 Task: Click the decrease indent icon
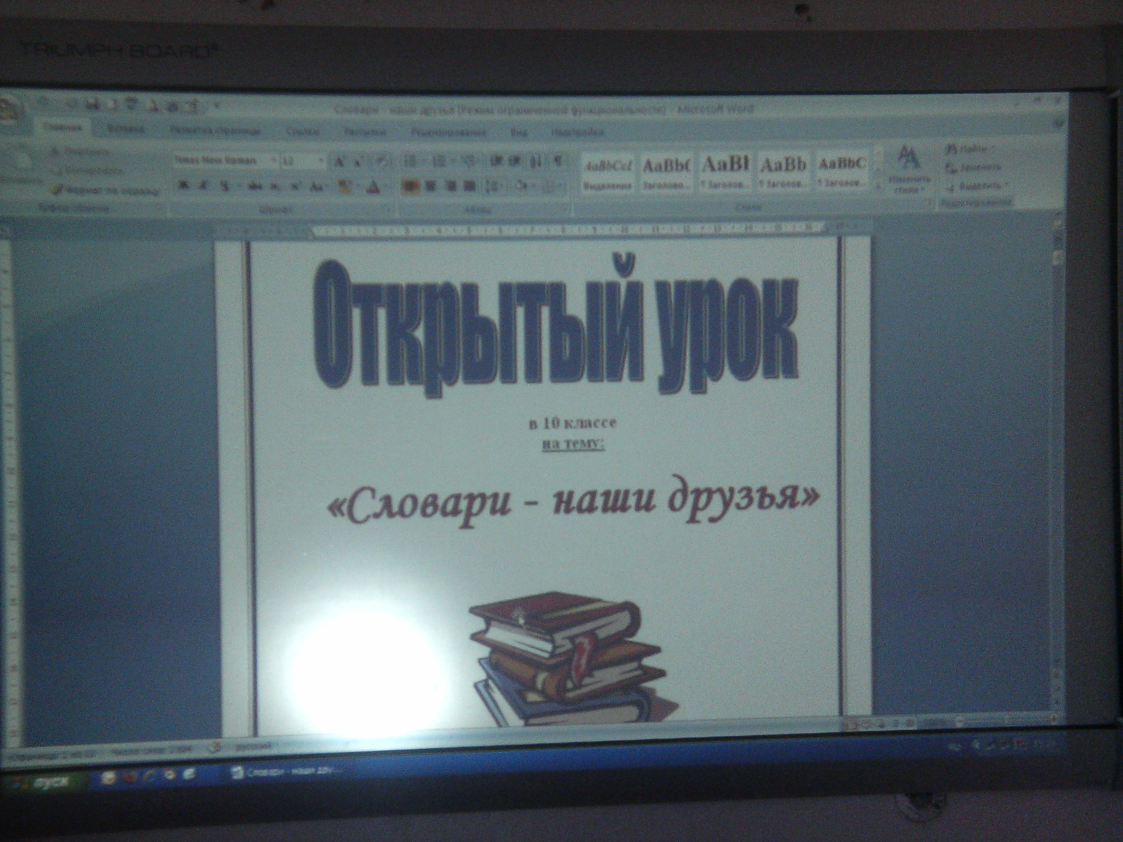496,162
